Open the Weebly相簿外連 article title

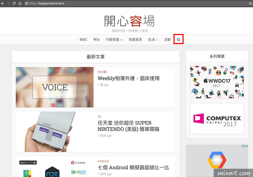[129, 78]
